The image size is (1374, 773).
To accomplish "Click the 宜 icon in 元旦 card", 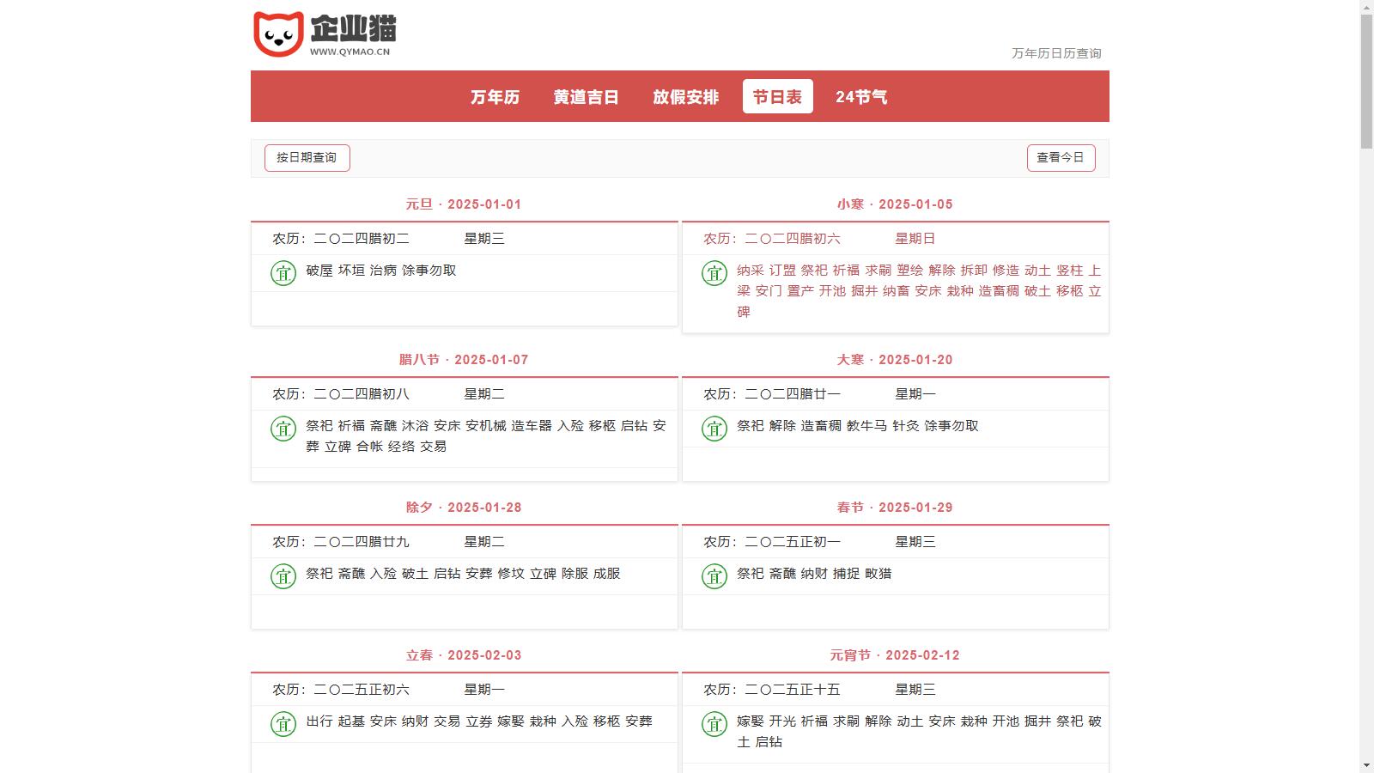I will pyautogui.click(x=283, y=273).
